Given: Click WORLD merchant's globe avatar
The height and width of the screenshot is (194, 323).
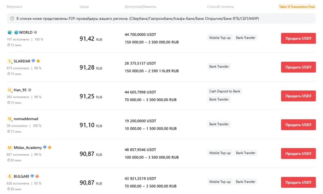Looking at the screenshot, I should (9, 32).
